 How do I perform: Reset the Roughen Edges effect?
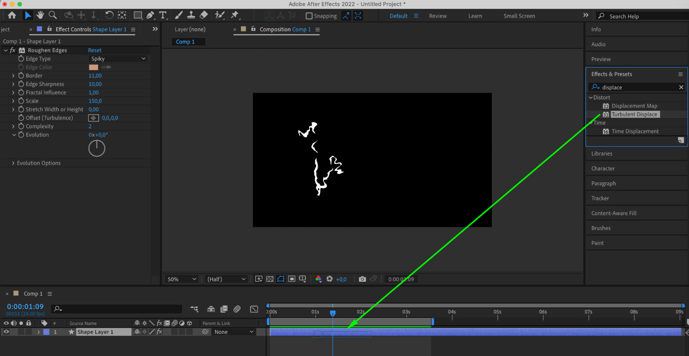point(94,50)
